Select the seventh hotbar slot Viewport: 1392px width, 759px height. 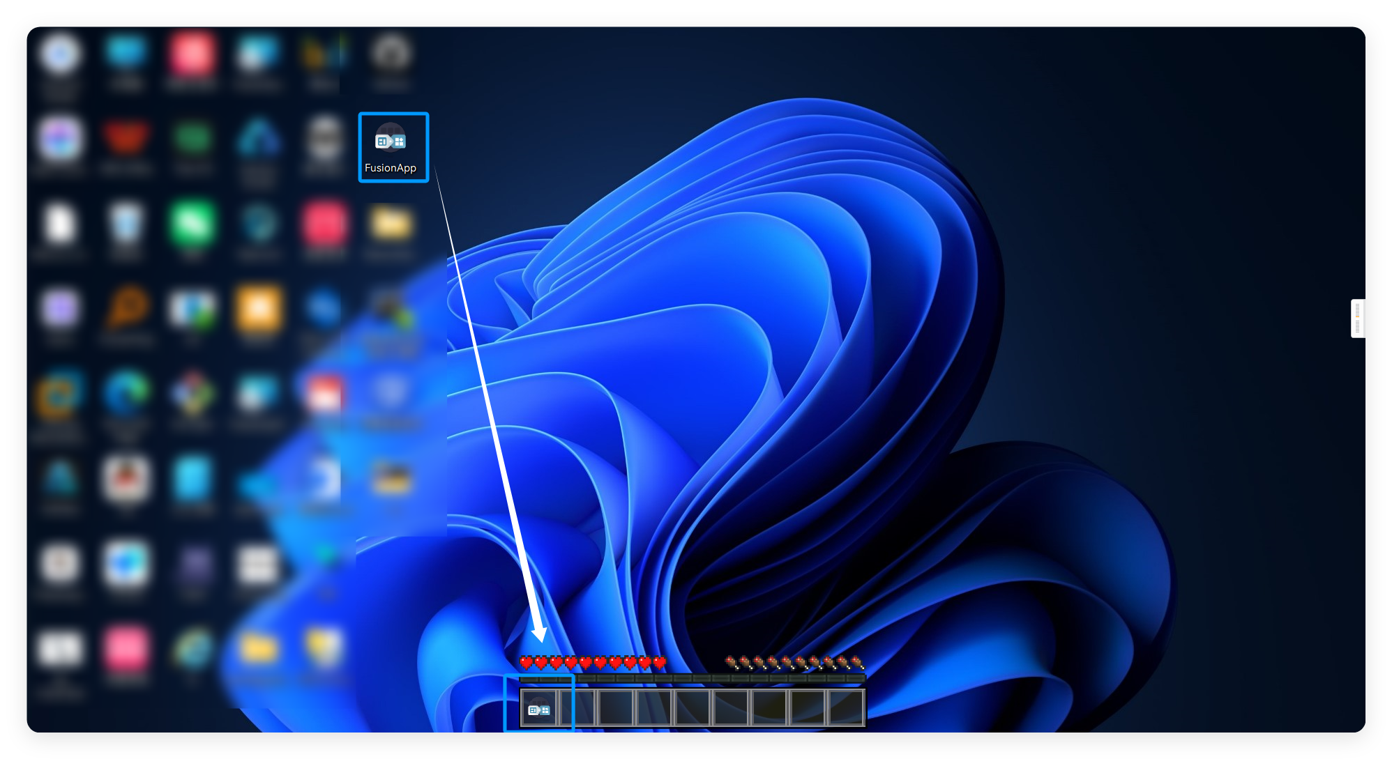769,708
